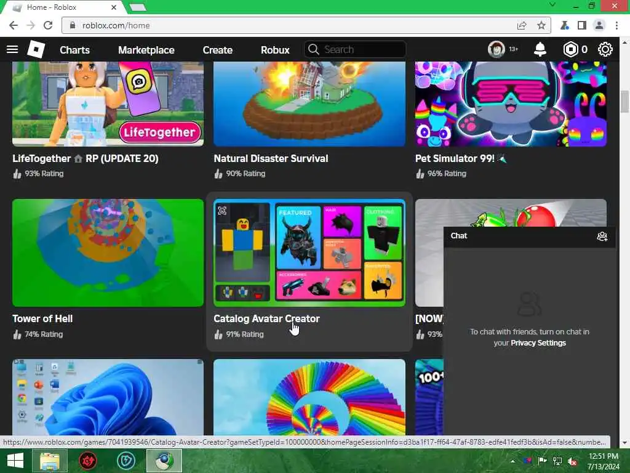Click the Roblox logo icon
This screenshot has height=473, width=630.
coord(36,49)
